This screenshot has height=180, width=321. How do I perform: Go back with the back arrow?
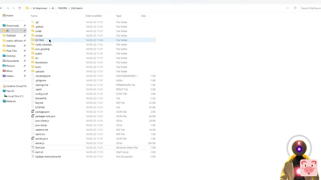1,8
